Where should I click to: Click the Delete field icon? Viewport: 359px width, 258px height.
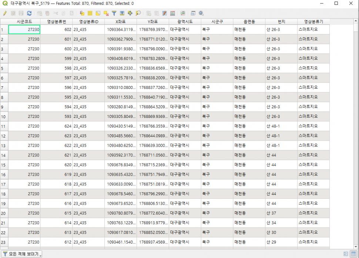[x=157, y=13]
